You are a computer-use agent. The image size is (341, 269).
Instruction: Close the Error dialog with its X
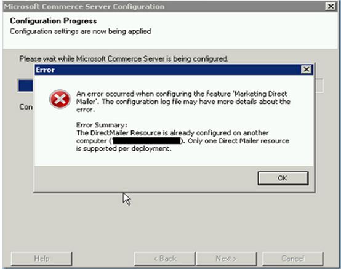pos(307,70)
